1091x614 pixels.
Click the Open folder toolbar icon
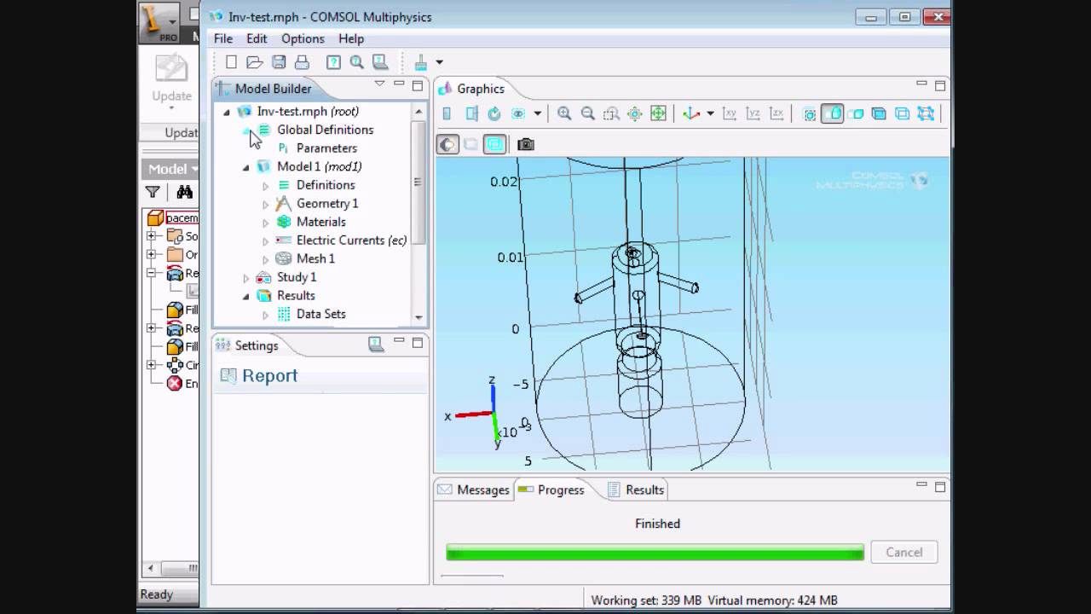point(254,62)
